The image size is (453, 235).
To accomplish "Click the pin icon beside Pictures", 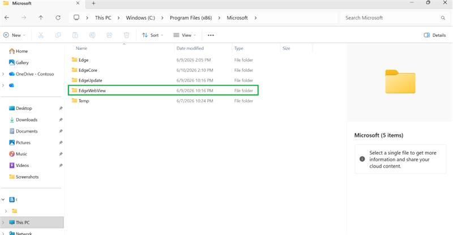I will pos(61,143).
